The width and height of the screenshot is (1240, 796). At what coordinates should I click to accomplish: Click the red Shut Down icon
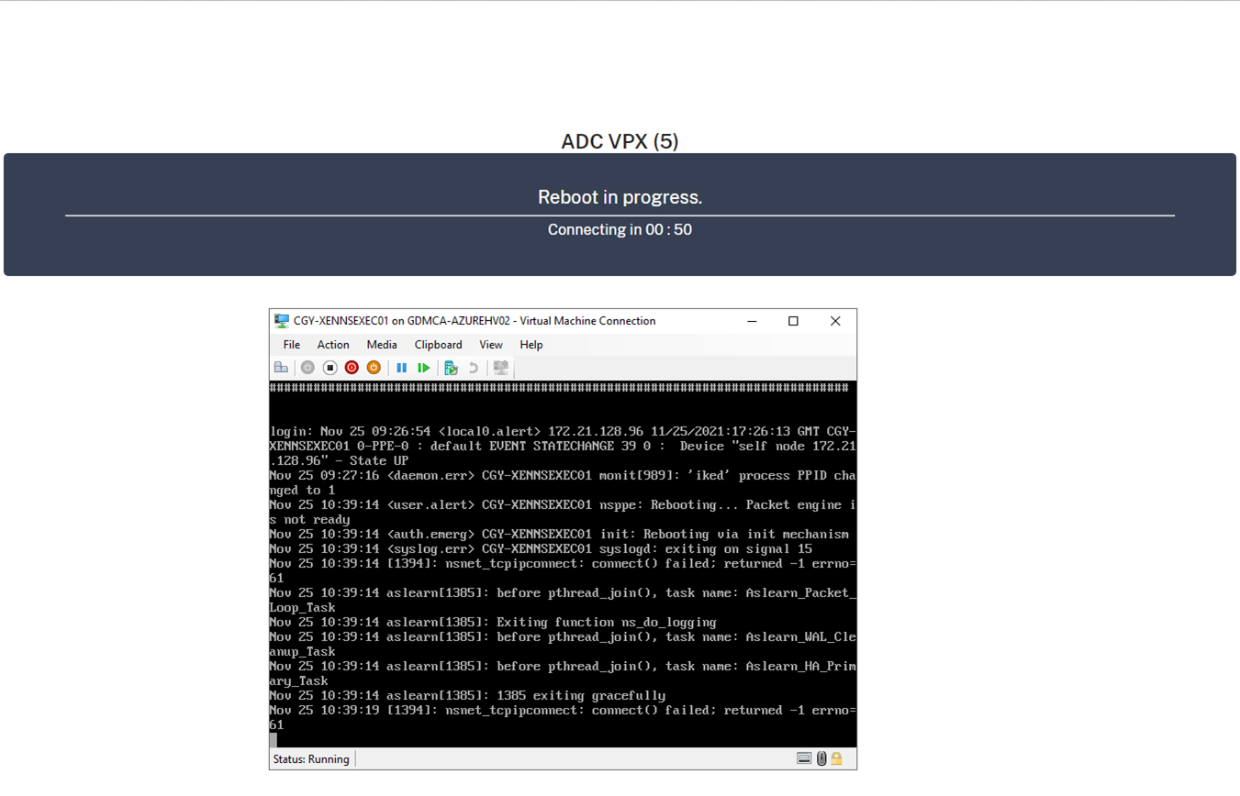pos(352,368)
